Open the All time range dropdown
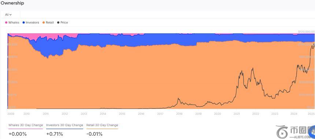This screenshot has height=139, width=315. [x=8, y=15]
